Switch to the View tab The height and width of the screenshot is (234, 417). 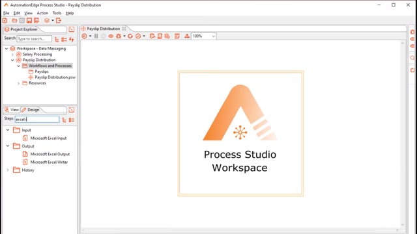point(12,110)
